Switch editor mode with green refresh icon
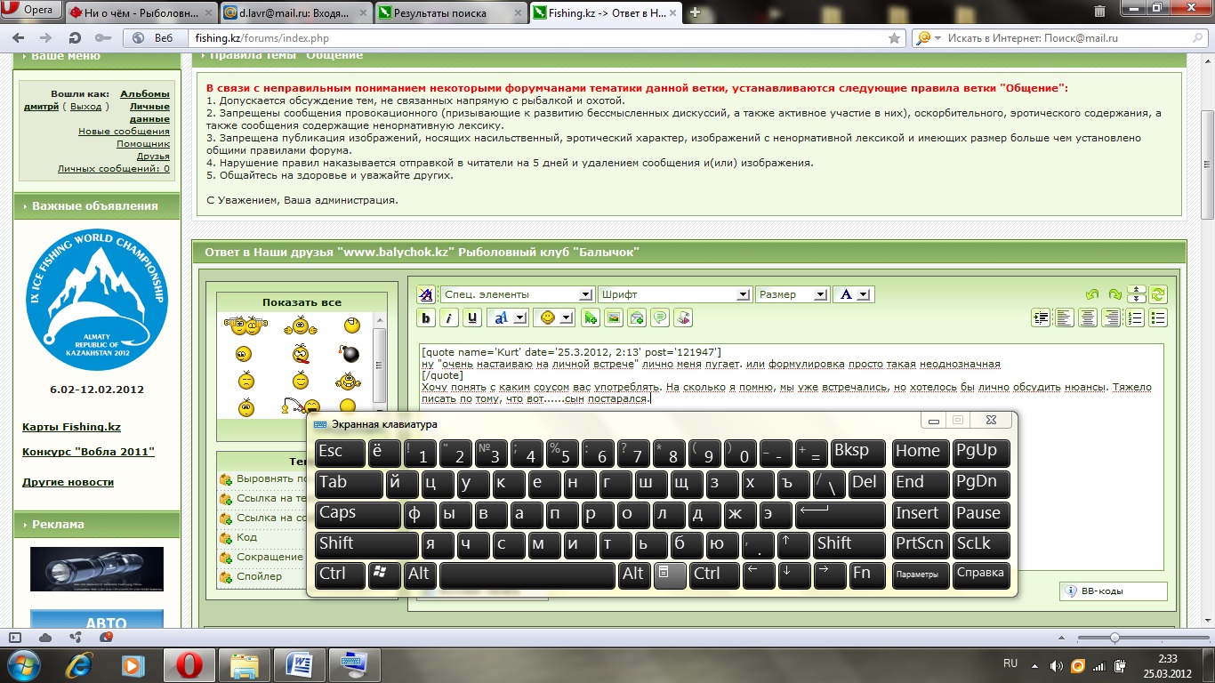Screen dimensions: 1215x683 pyautogui.click(x=1158, y=294)
